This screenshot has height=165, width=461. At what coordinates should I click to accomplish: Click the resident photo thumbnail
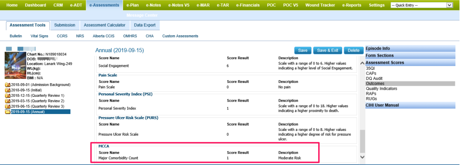coord(15,65)
